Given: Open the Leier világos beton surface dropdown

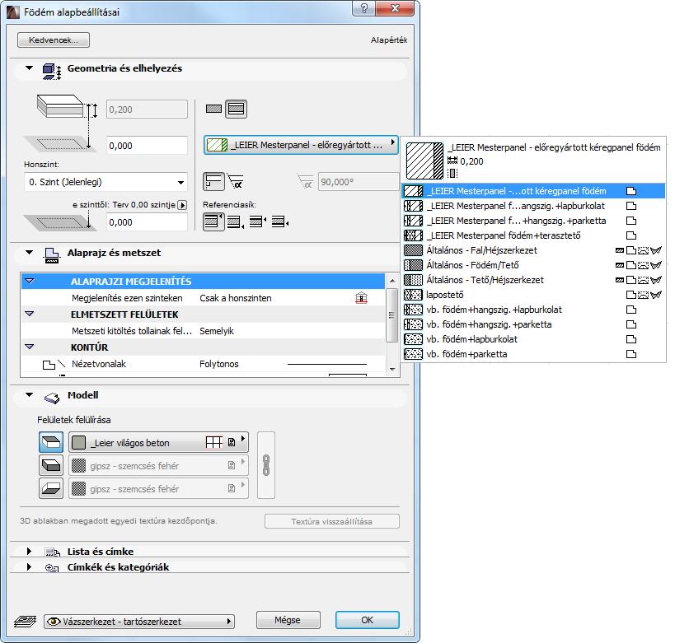Looking at the screenshot, I should pos(158,442).
